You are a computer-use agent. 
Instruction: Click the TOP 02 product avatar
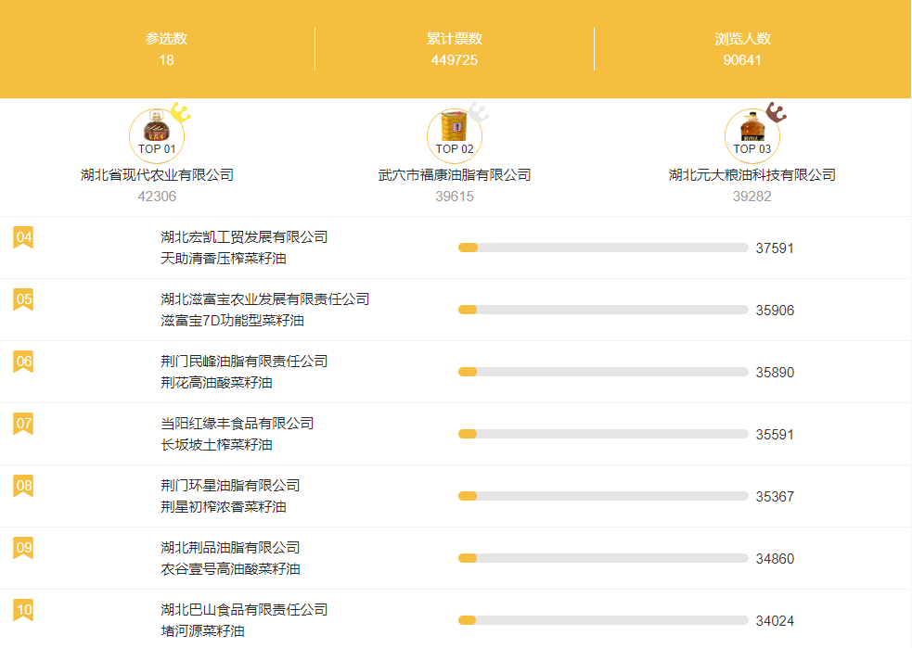(455, 135)
